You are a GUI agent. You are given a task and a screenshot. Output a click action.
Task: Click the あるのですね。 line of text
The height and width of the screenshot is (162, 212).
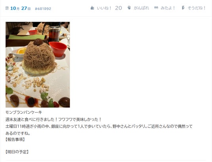coord(18,134)
